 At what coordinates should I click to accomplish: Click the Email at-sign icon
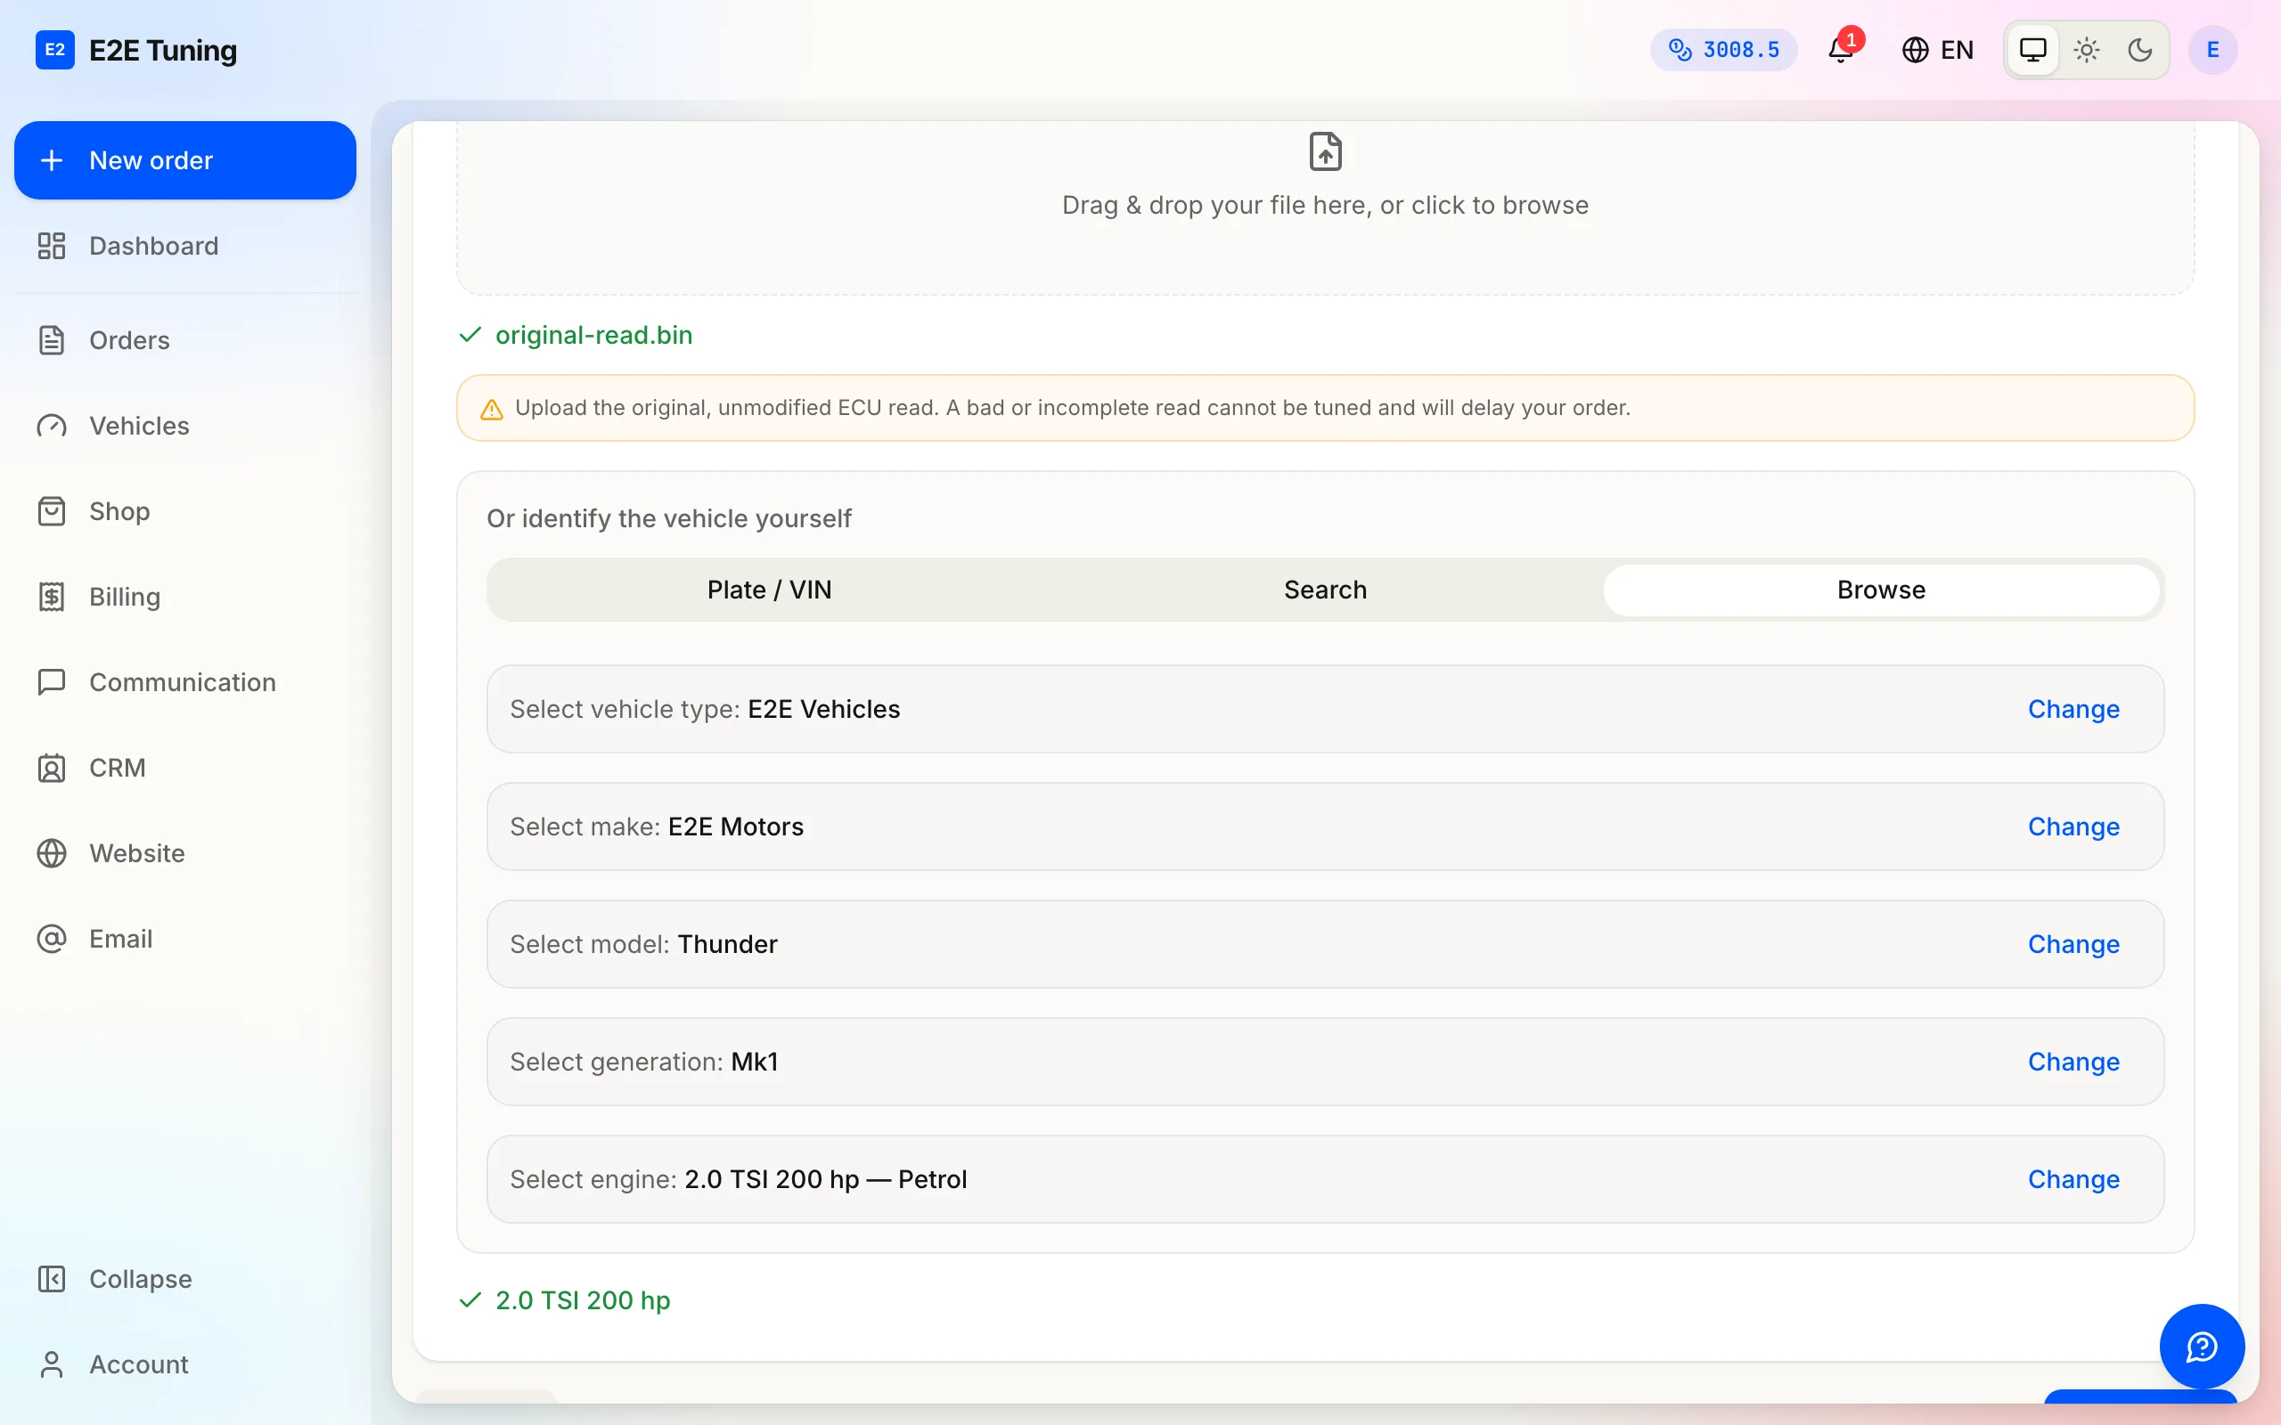coord(52,939)
